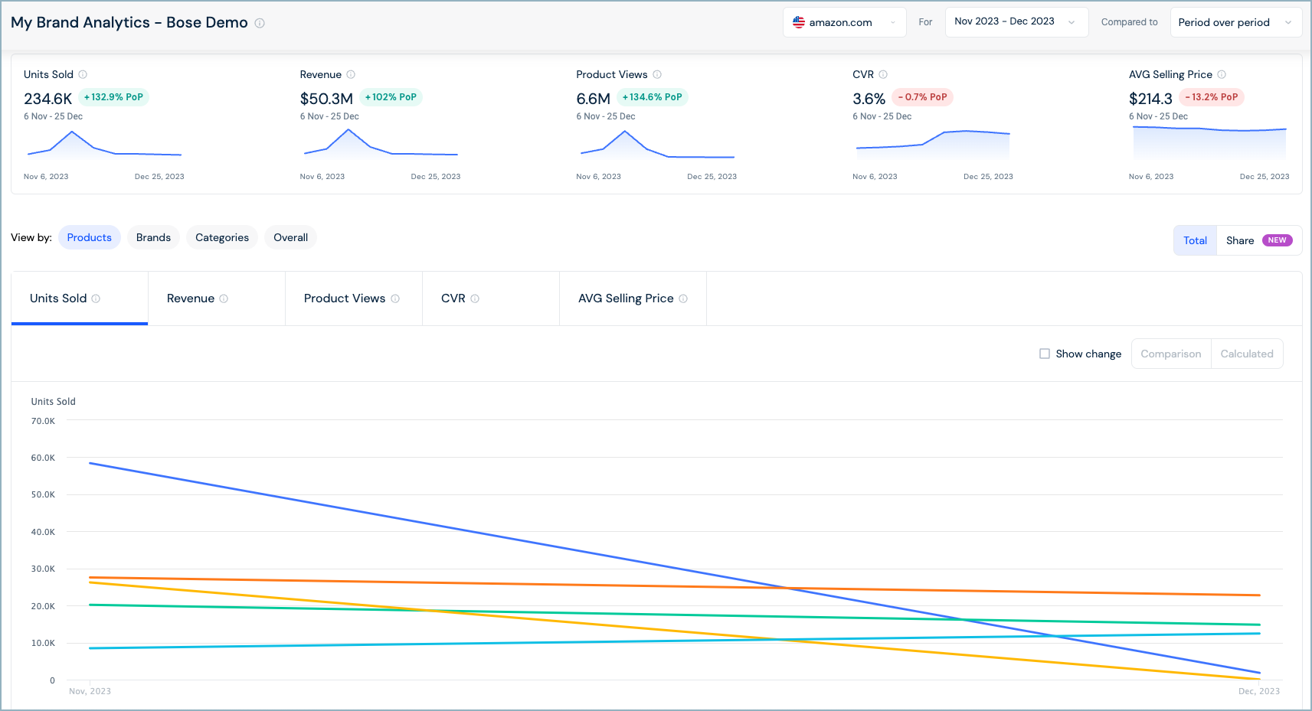Click the -0.7% PoP badge
The image size is (1312, 711).
coord(922,97)
